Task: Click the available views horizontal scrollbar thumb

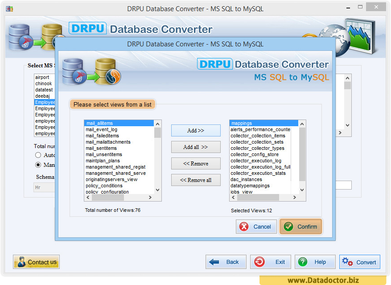Action: tap(108, 198)
